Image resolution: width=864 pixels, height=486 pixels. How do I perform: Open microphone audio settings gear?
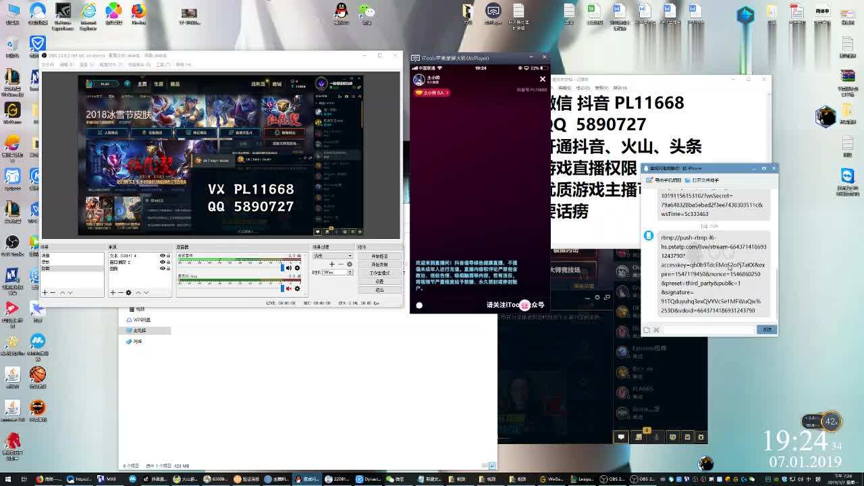pyautogui.click(x=297, y=288)
